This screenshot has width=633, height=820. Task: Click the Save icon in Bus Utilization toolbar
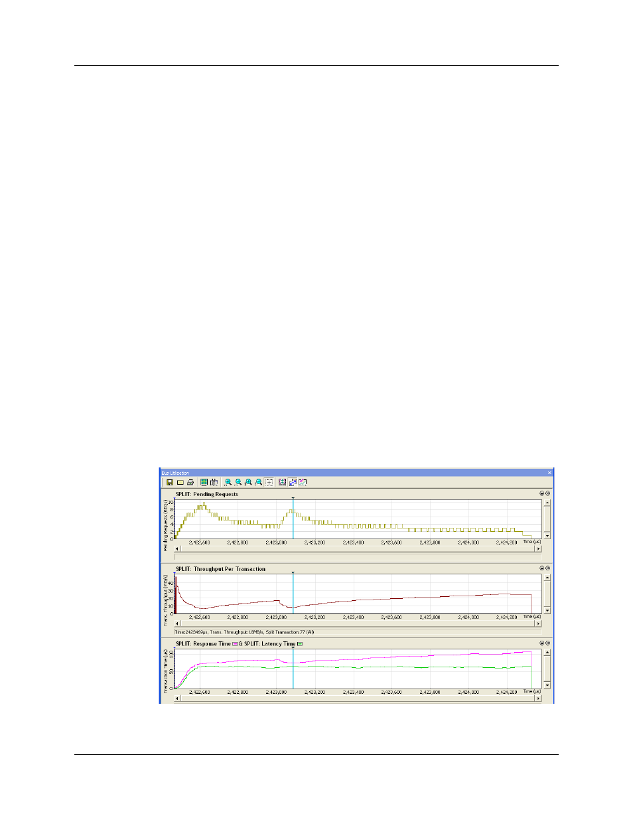pyautogui.click(x=170, y=483)
